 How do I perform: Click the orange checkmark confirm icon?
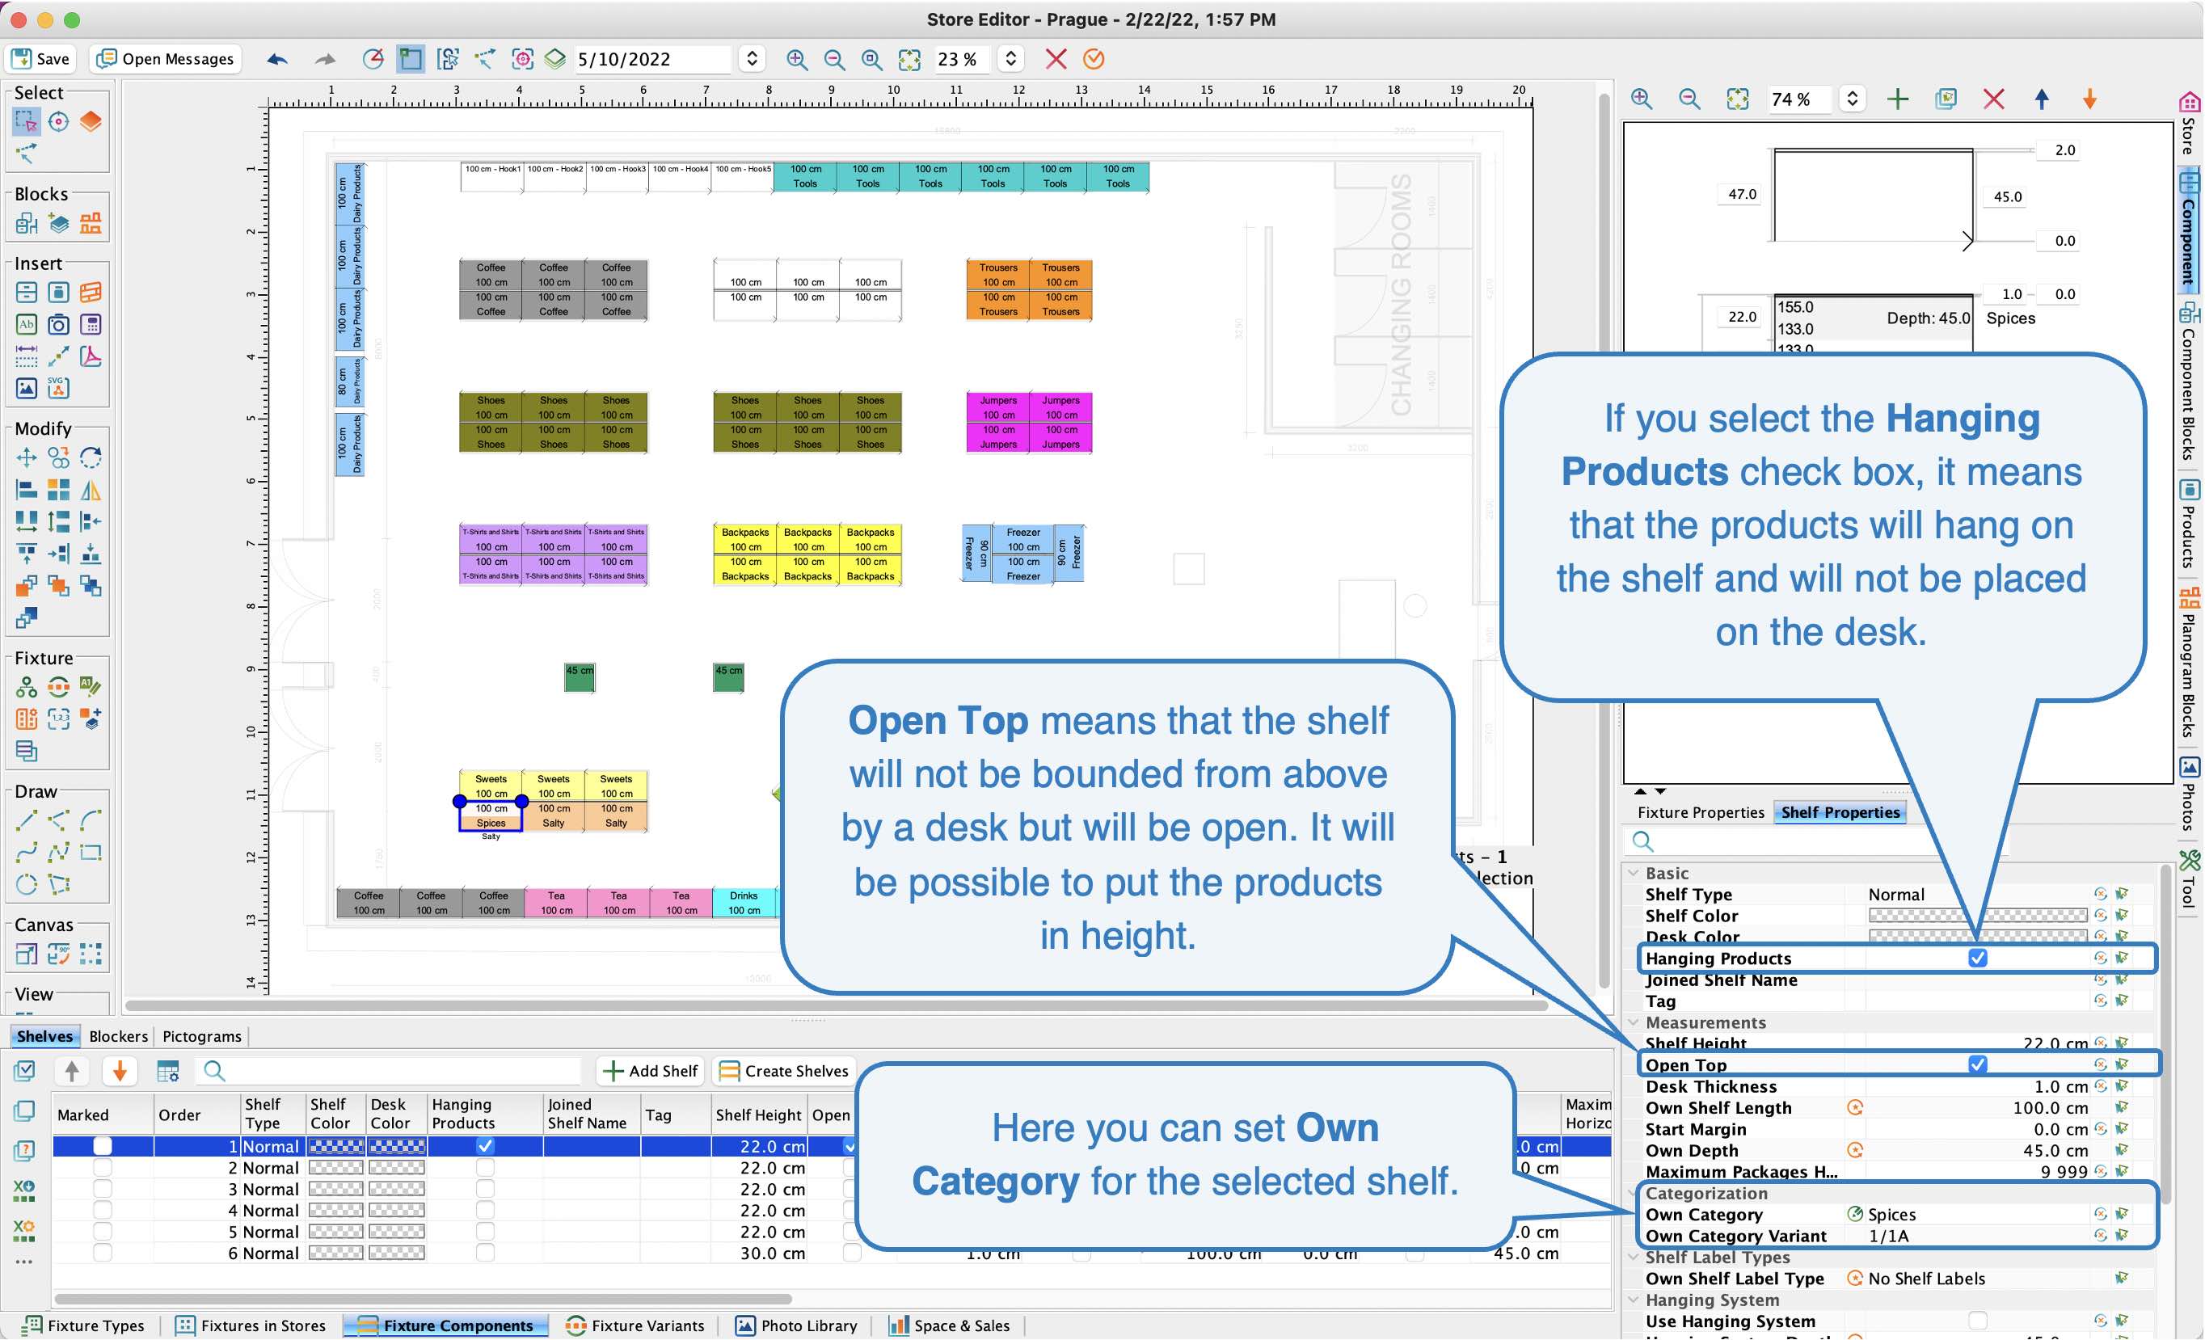[1094, 59]
